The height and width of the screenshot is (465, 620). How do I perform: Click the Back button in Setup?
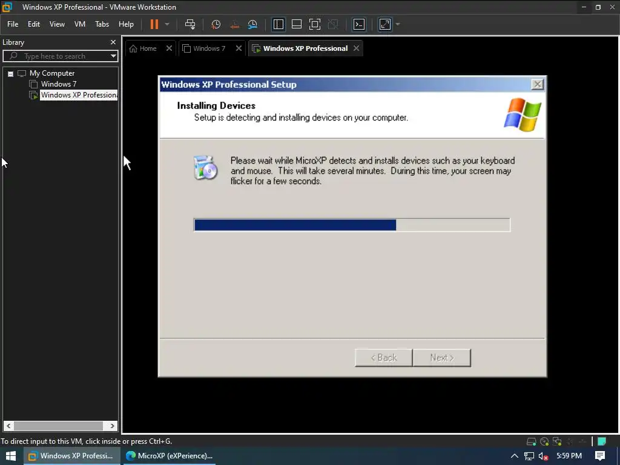pos(383,358)
